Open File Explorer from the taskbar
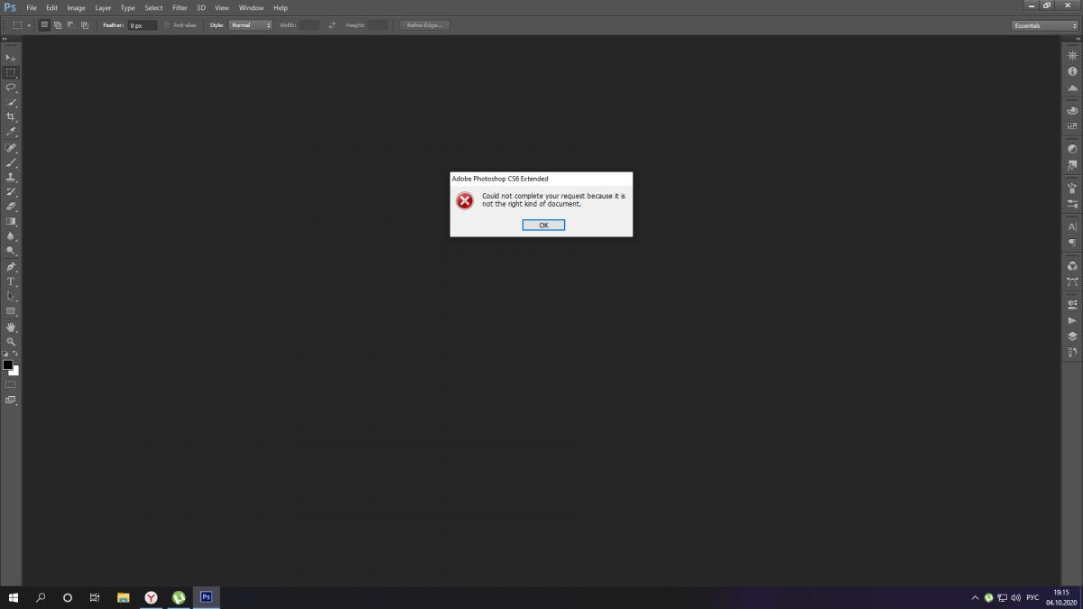This screenshot has width=1083, height=609. pos(124,597)
